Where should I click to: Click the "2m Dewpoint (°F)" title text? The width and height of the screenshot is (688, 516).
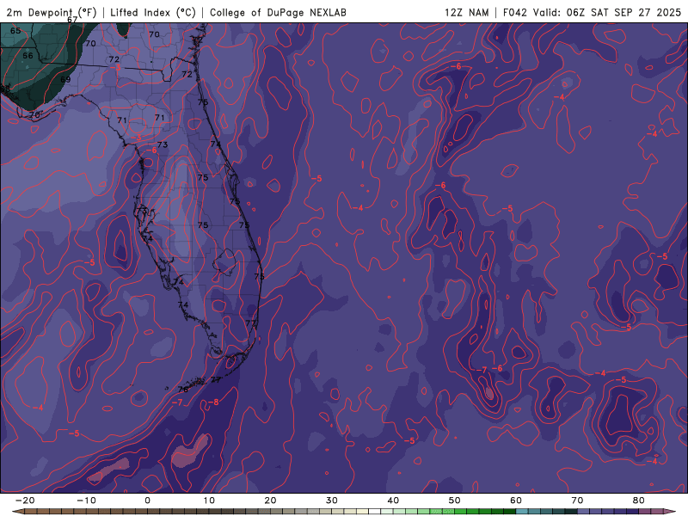click(x=52, y=12)
